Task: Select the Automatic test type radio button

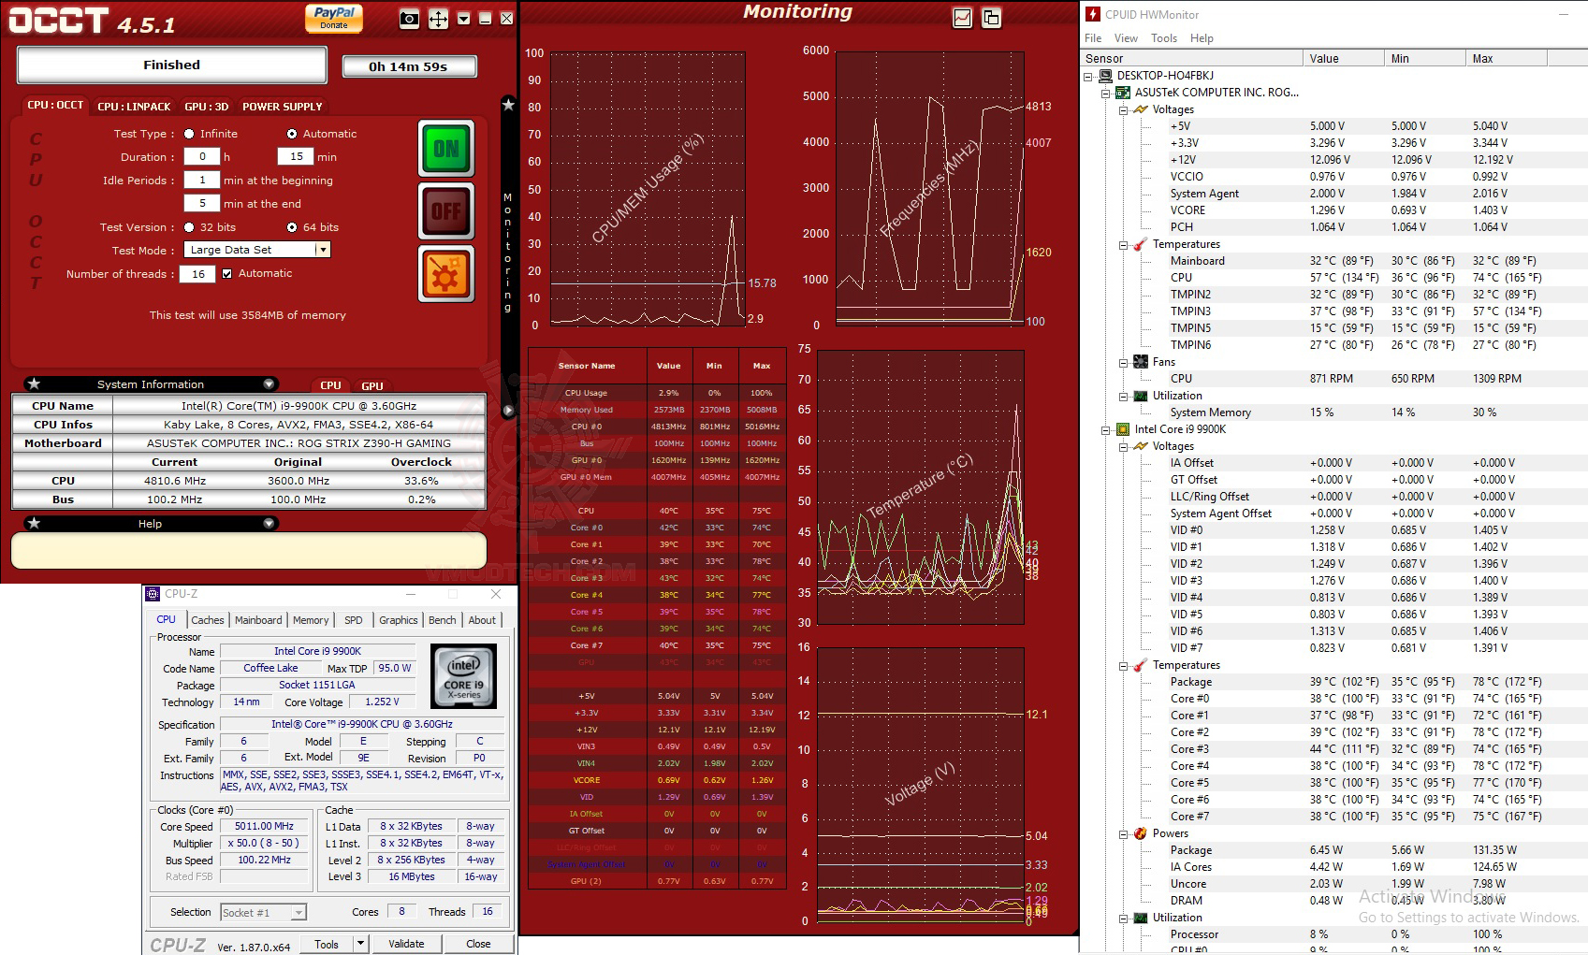Action: pyautogui.click(x=292, y=134)
